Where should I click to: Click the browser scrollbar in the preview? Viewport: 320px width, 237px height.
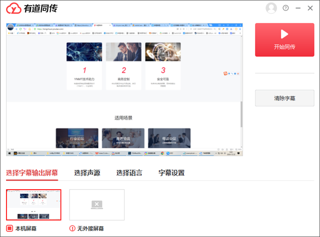click(241, 114)
